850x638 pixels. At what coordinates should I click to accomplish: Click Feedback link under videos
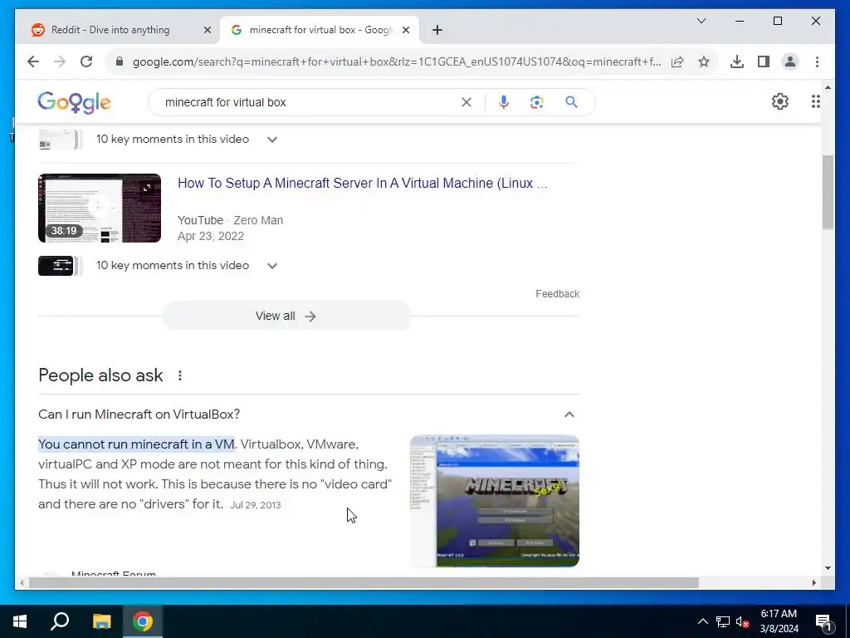click(x=557, y=293)
